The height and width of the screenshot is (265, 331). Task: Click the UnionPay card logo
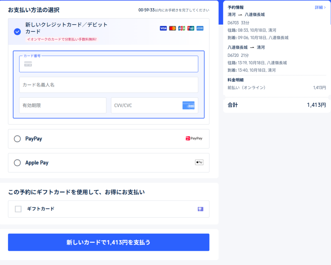point(191,28)
